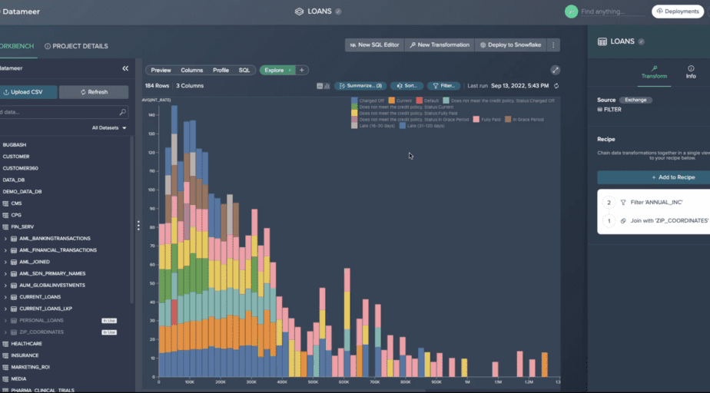This screenshot has height=393, width=710.
Task: Expand CURRENT_LOANS_LKP table
Action: coord(5,309)
